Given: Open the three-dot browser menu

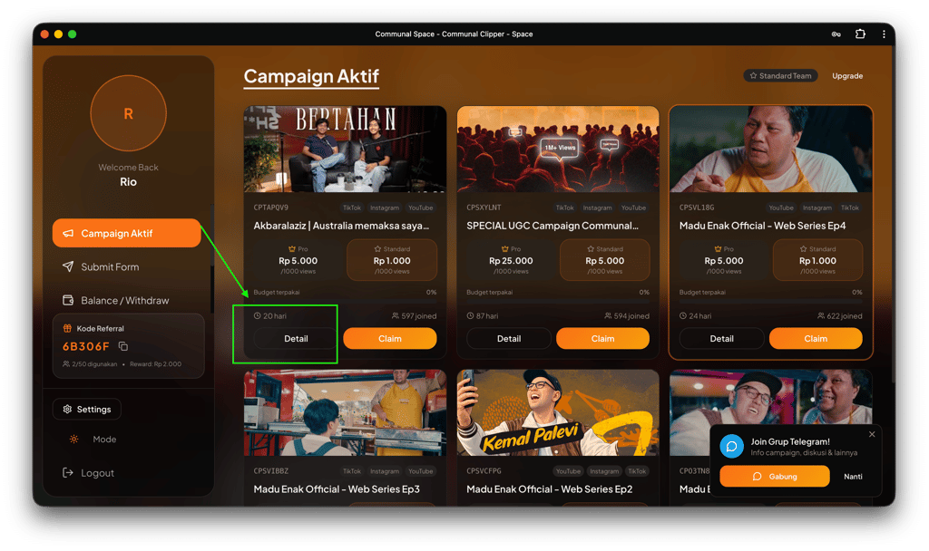Looking at the screenshot, I should (x=884, y=34).
